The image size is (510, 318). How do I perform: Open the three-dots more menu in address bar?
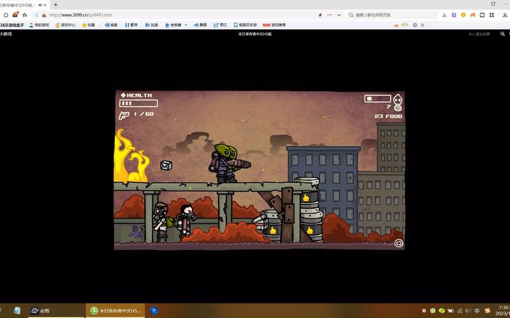click(x=329, y=15)
